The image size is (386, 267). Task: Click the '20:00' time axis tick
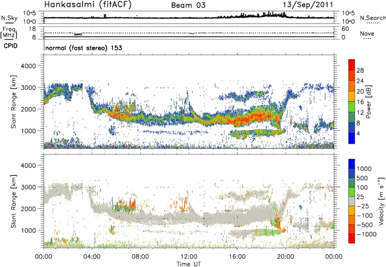click(286, 257)
